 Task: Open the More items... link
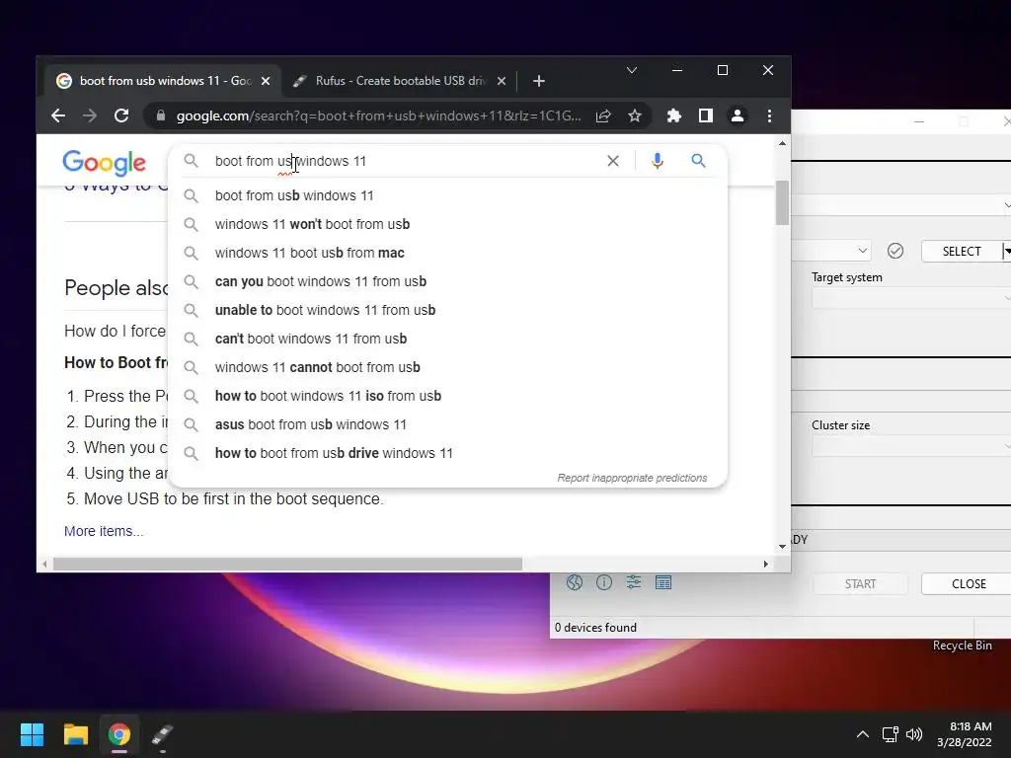point(104,531)
